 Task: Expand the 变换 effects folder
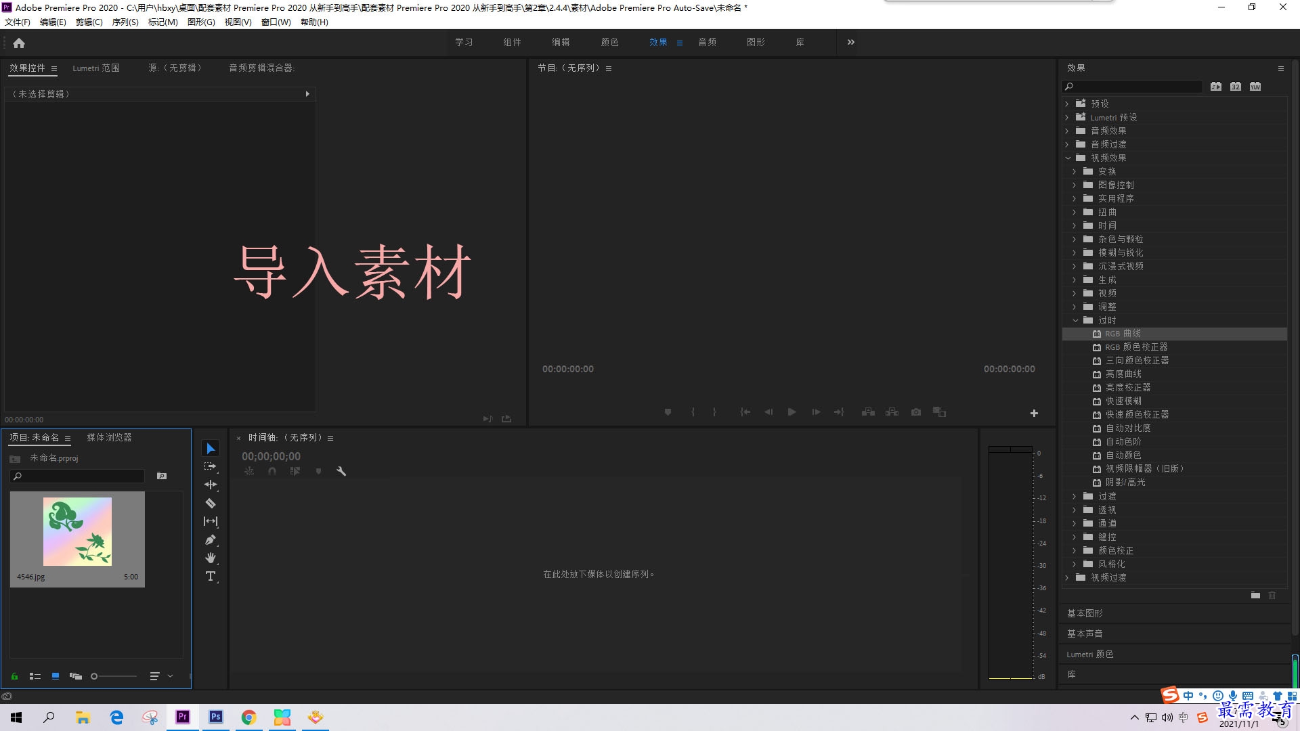[x=1075, y=172]
